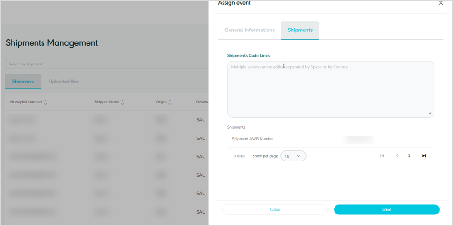
Task: Close the Assign event panel with X
Action: click(x=441, y=3)
